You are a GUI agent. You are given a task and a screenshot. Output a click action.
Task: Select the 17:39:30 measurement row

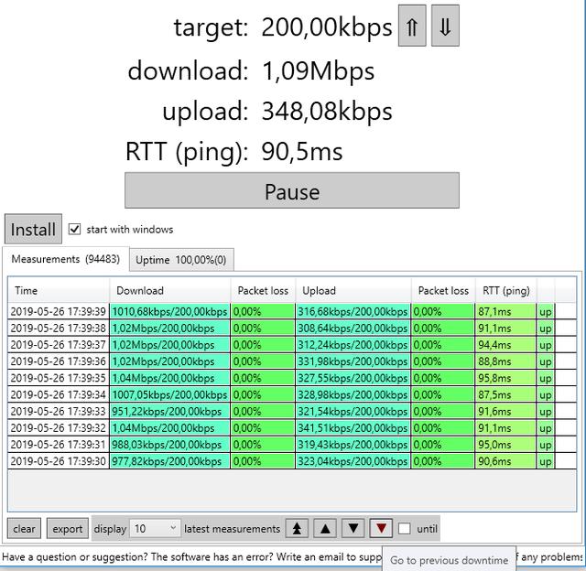click(59, 461)
